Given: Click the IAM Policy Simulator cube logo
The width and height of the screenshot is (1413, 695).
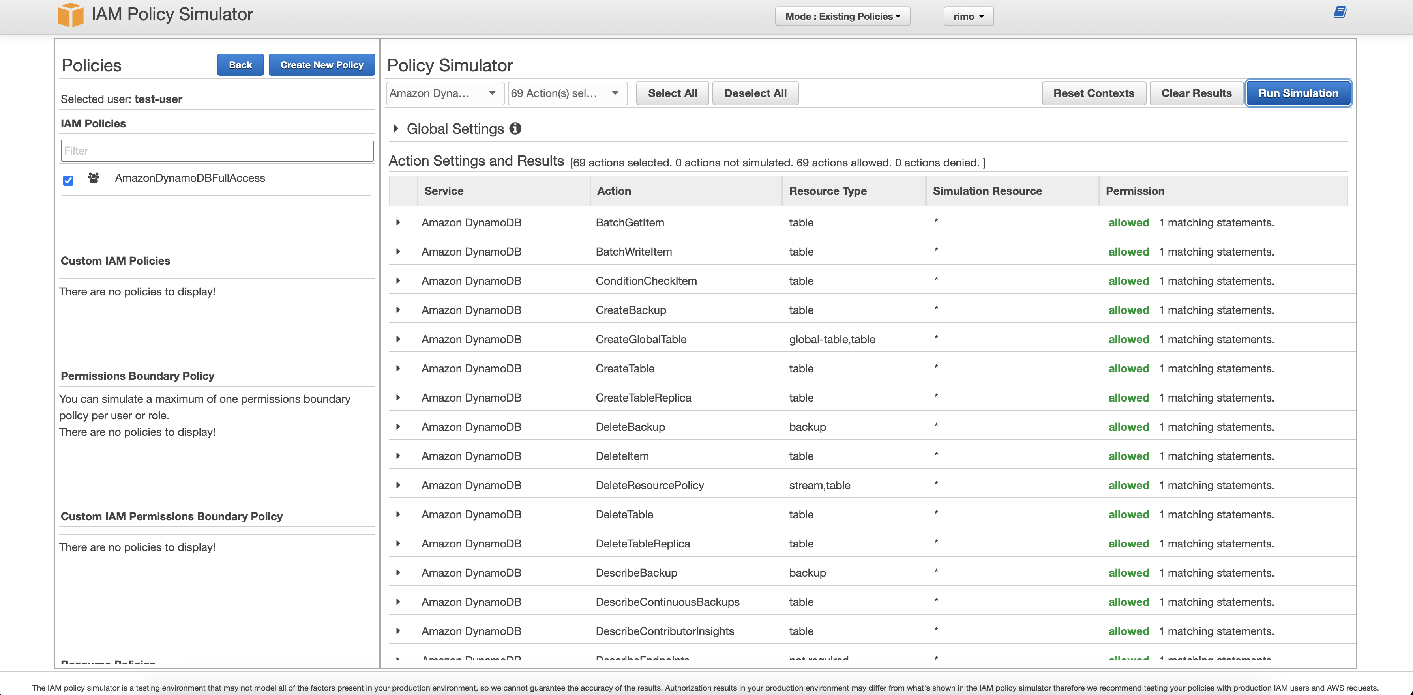Looking at the screenshot, I should pos(71,15).
